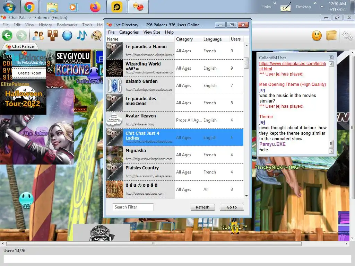Close the CollabVM User chat log
The height and width of the screenshot is (266, 355).
point(331,58)
